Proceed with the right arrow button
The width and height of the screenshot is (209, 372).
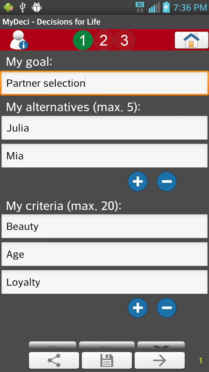point(159,360)
